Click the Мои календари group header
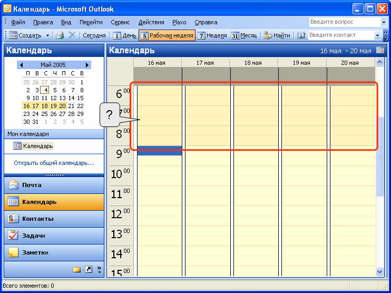The width and height of the screenshot is (391, 293). [54, 134]
